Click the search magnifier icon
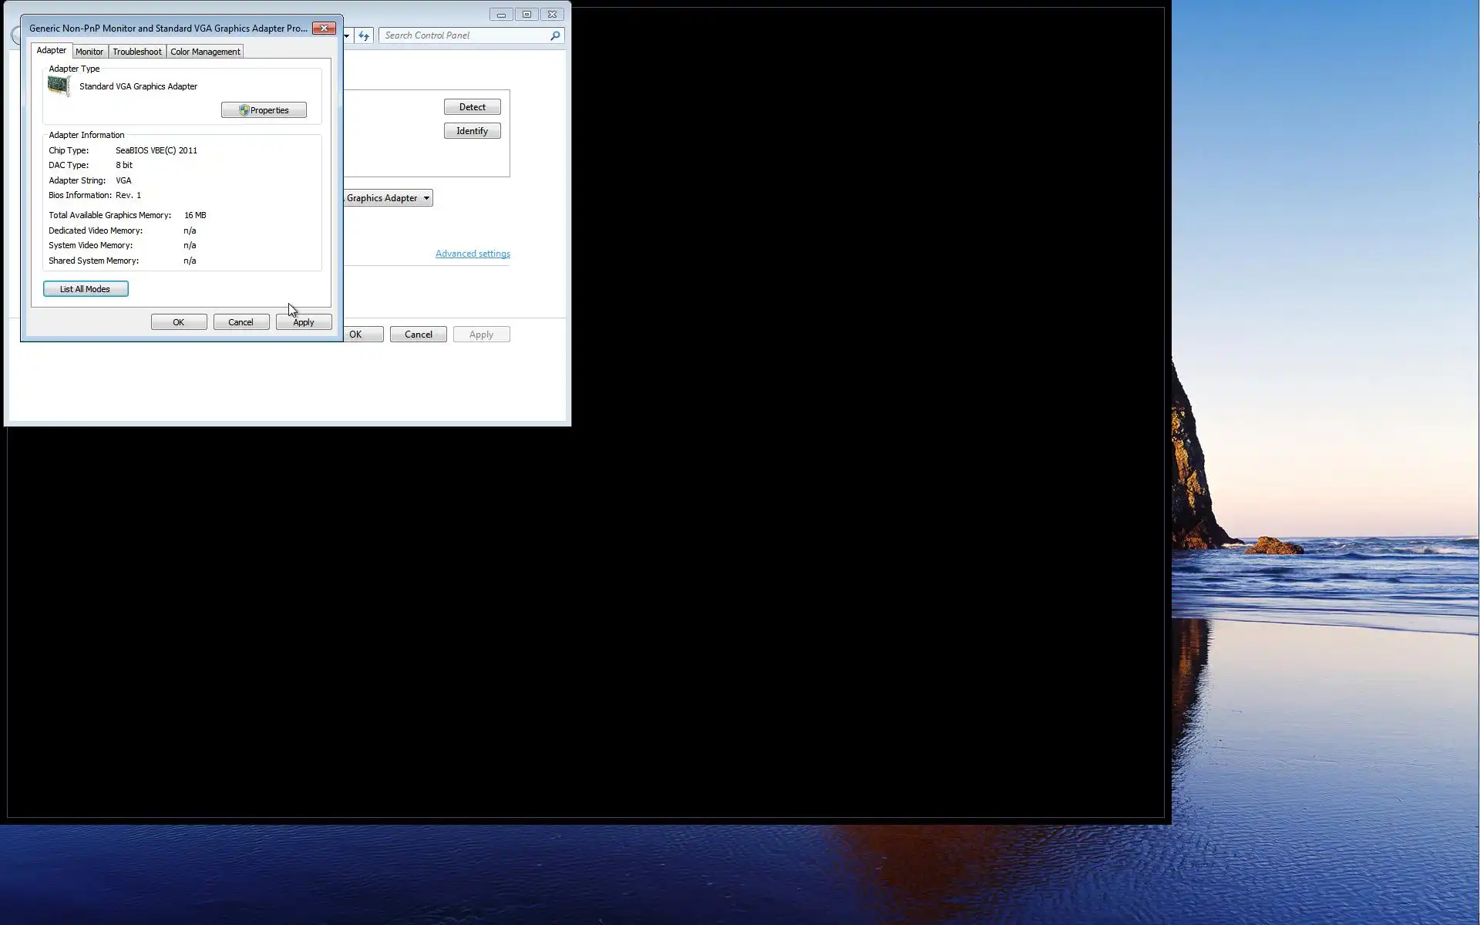The height and width of the screenshot is (925, 1480). pyautogui.click(x=554, y=35)
